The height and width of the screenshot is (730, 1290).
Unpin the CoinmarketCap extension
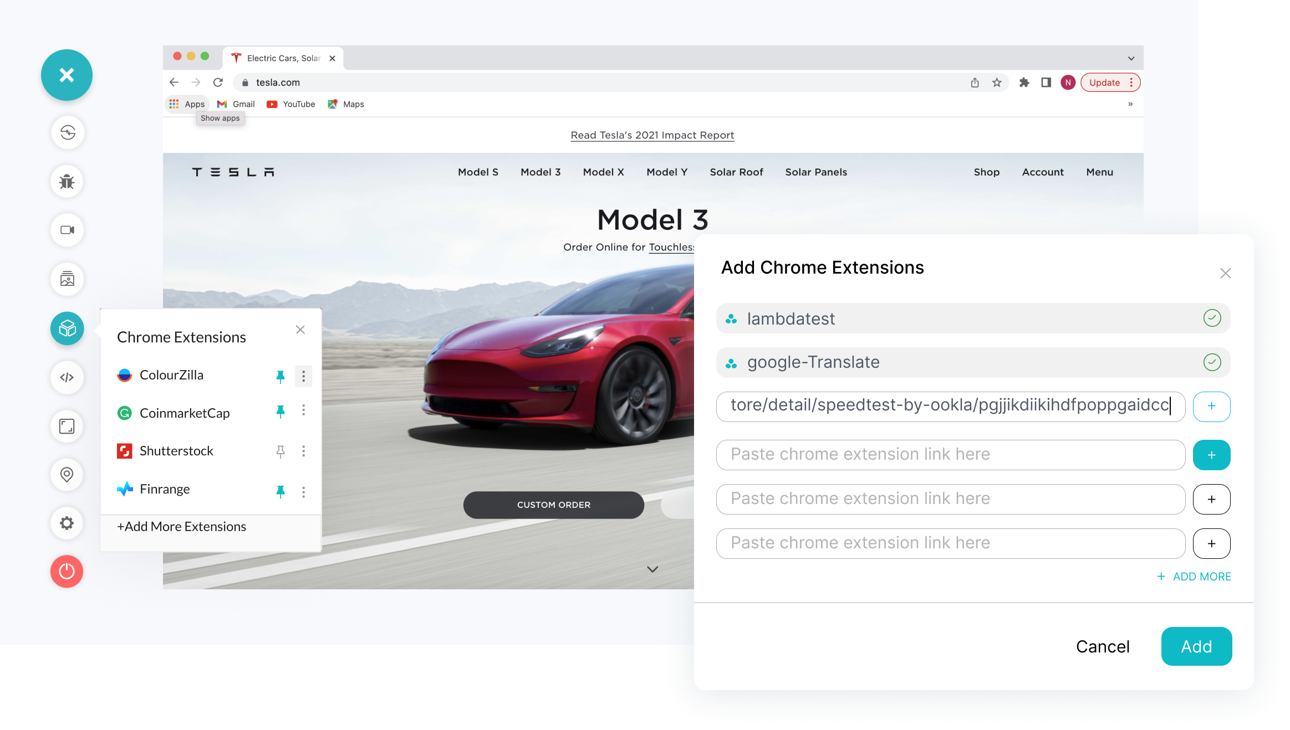point(281,412)
